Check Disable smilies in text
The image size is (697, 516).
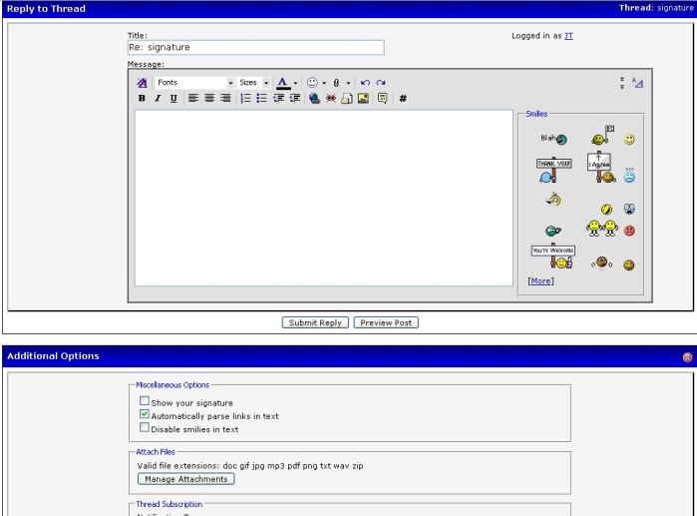coord(145,428)
